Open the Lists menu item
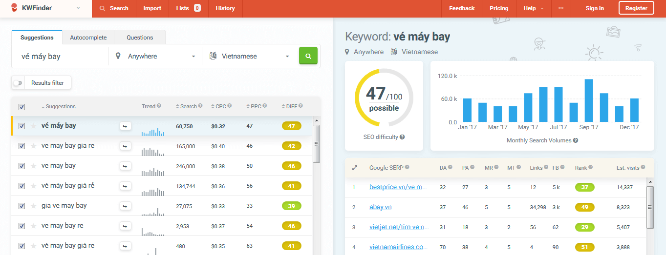This screenshot has height=255, width=666. [x=188, y=8]
